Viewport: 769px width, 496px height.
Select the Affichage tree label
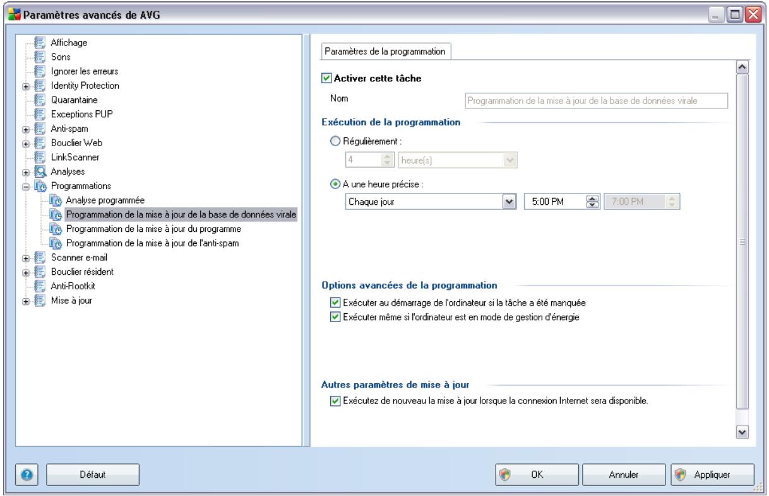tap(69, 43)
